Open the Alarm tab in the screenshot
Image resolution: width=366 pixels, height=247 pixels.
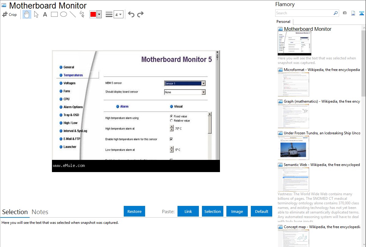point(122,106)
